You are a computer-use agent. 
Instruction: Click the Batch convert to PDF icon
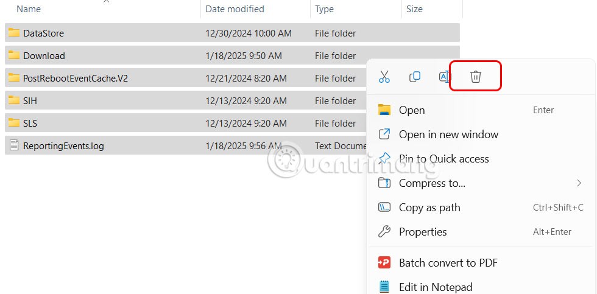click(x=384, y=263)
